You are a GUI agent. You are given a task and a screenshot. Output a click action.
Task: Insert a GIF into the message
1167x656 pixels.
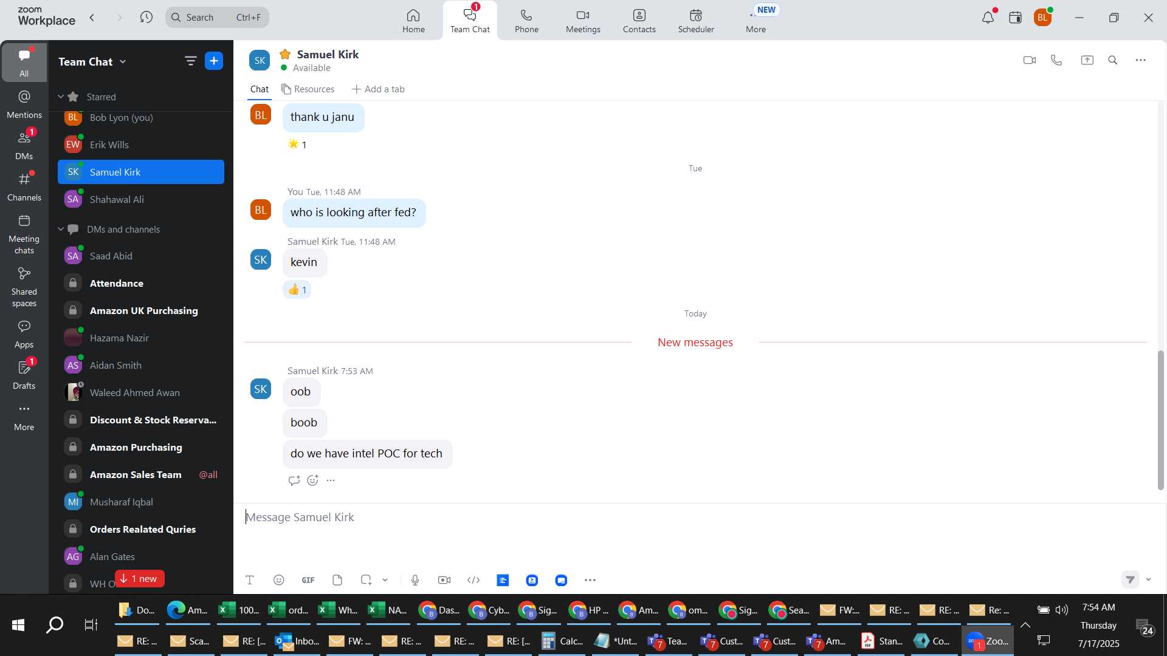point(308,580)
